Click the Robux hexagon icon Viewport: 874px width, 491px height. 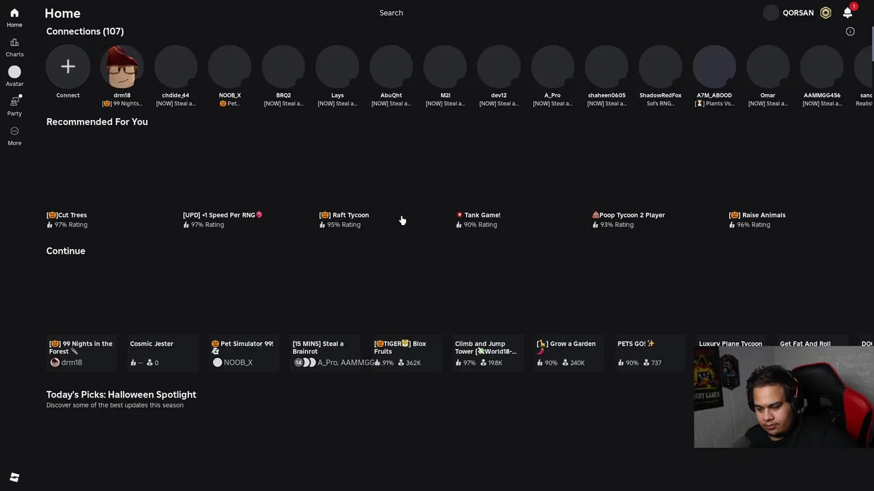pyautogui.click(x=826, y=13)
